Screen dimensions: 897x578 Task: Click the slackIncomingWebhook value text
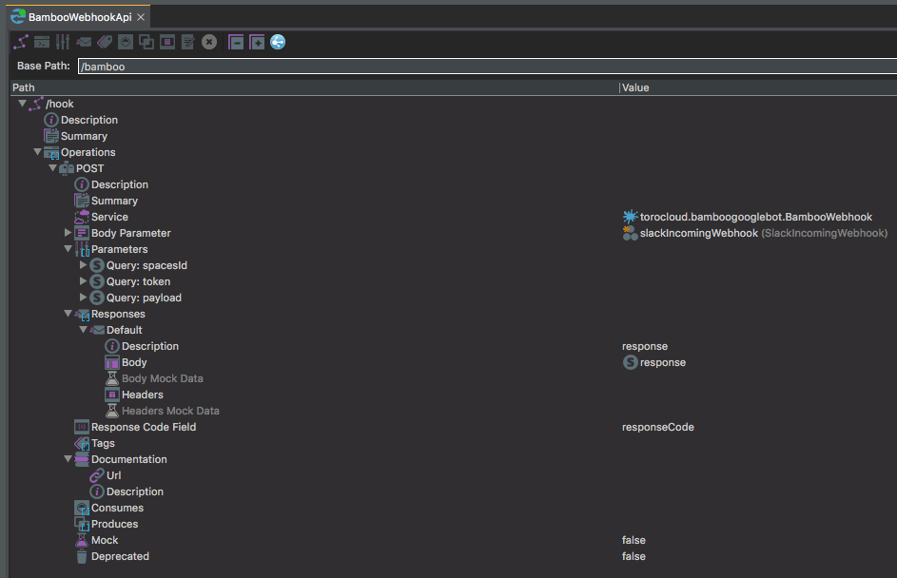click(x=699, y=233)
